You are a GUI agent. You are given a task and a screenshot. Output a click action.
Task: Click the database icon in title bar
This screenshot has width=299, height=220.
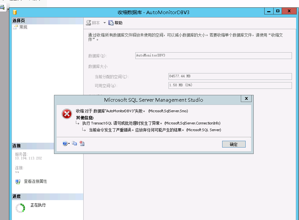coord(15,12)
